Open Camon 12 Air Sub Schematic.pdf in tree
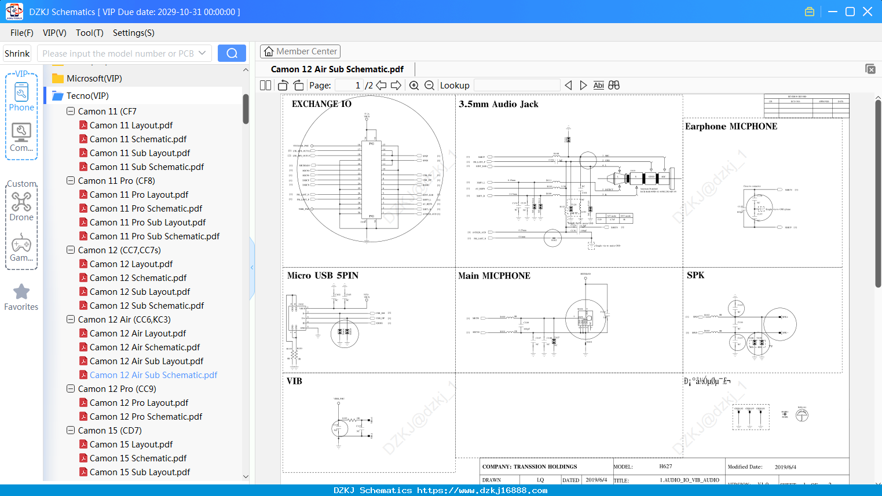 coord(153,375)
